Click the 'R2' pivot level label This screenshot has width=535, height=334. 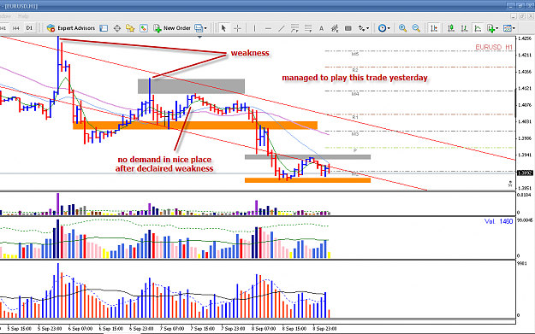point(355,70)
